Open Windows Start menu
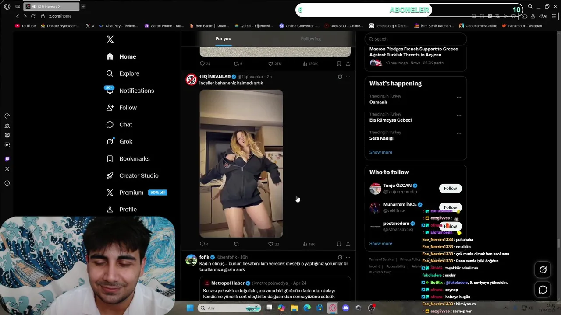The image size is (561, 315). (190, 308)
